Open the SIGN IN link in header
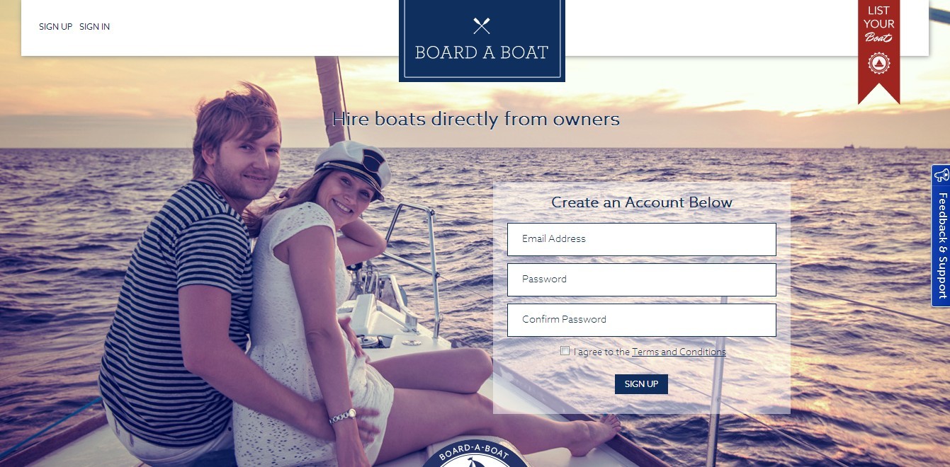 [94, 27]
